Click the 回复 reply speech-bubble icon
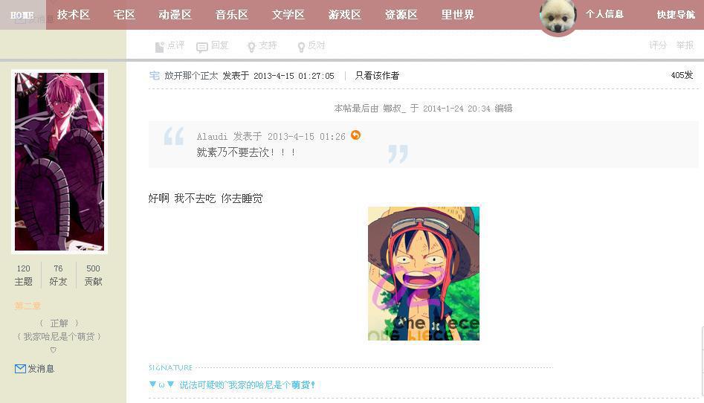 202,47
